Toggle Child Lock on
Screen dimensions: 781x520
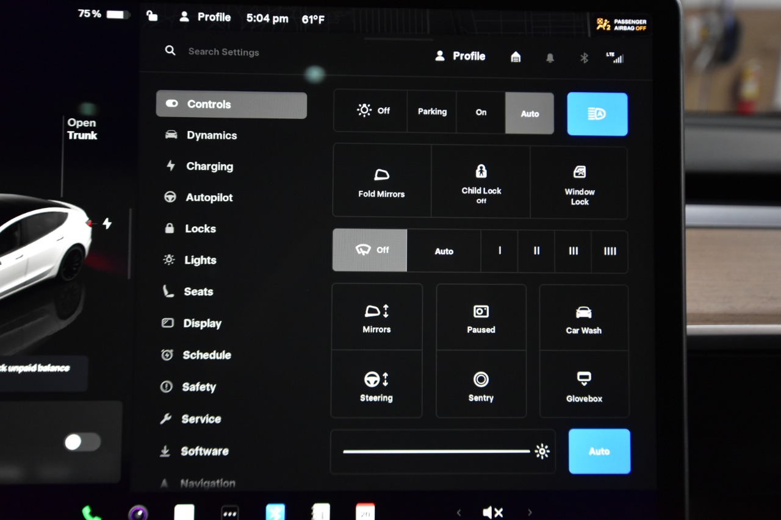481,180
